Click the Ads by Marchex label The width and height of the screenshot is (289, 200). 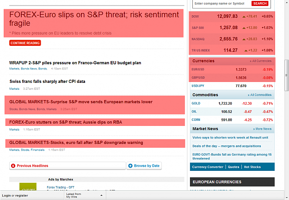coord(61,179)
